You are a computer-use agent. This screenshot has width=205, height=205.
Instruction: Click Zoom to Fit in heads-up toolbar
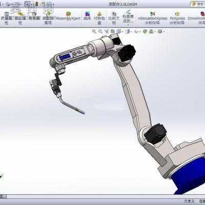tap(94, 31)
